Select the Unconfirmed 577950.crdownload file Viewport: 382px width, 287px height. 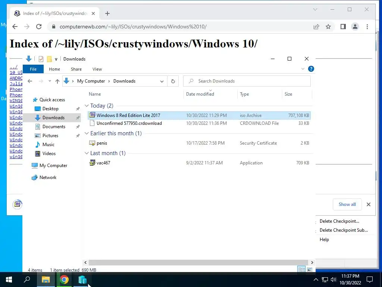199,123
